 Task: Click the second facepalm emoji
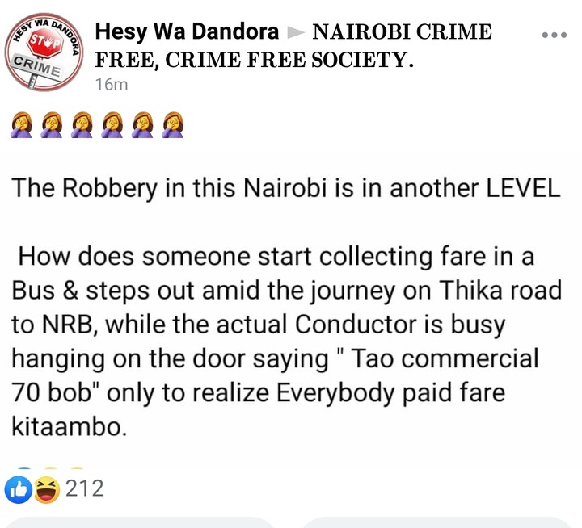click(x=51, y=125)
